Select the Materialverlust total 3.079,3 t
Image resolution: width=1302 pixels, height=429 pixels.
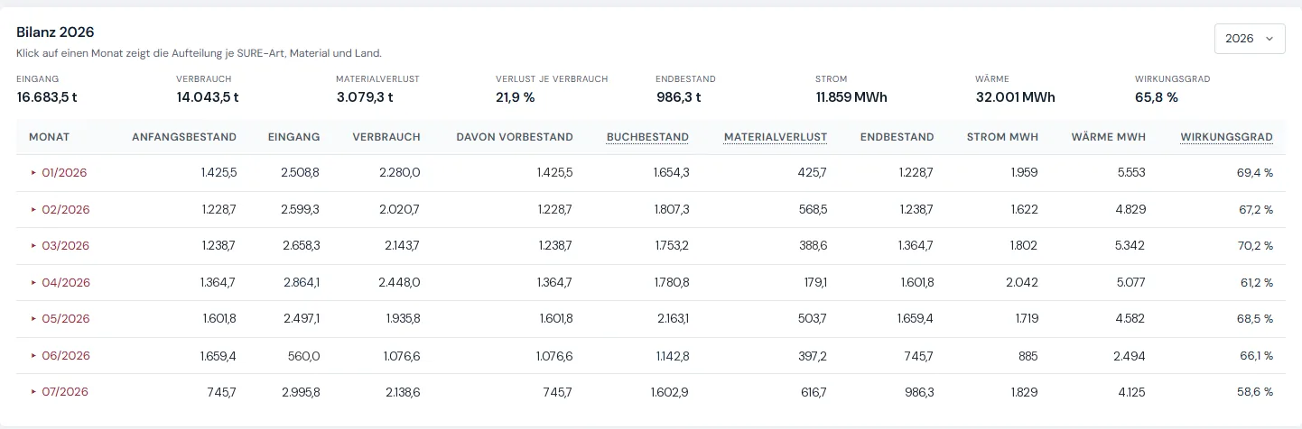pyautogui.click(x=365, y=97)
